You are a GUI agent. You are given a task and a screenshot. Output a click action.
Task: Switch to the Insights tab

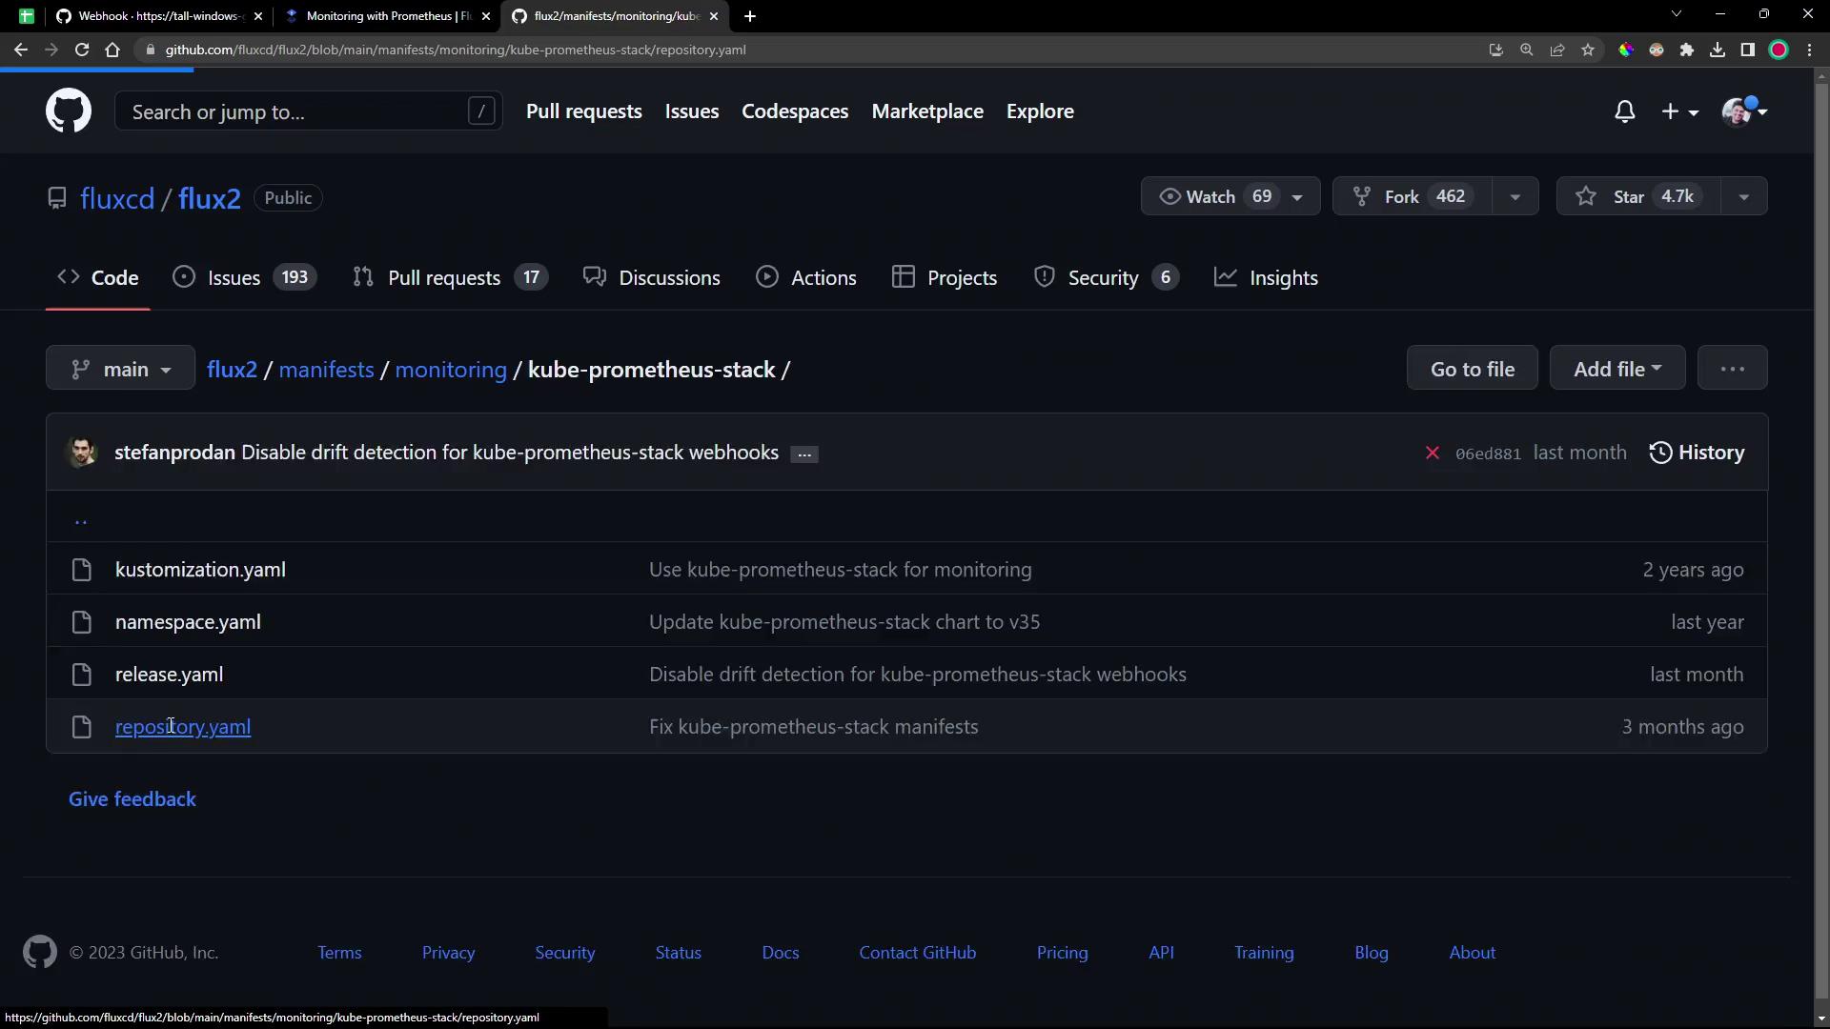1266,277
